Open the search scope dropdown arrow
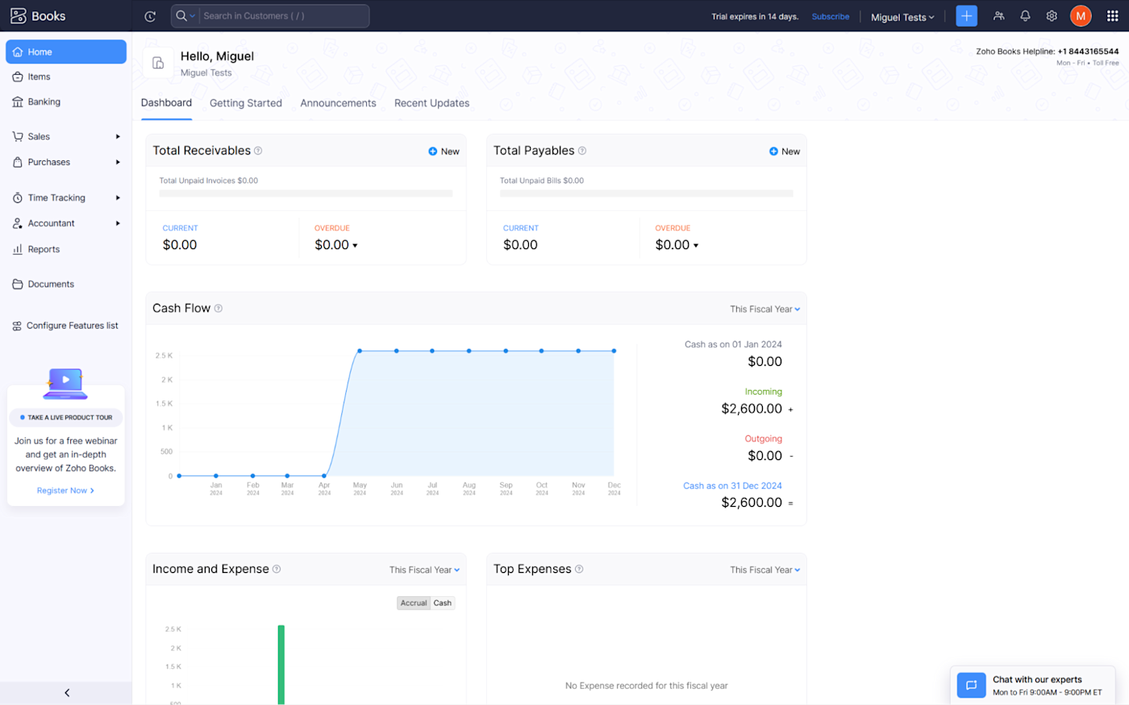Image resolution: width=1129 pixels, height=705 pixels. click(193, 16)
